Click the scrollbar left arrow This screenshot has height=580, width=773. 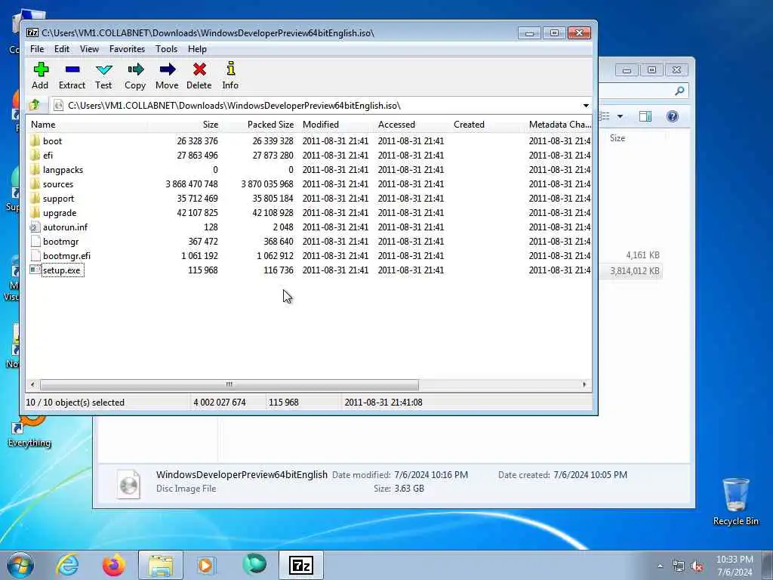point(32,384)
